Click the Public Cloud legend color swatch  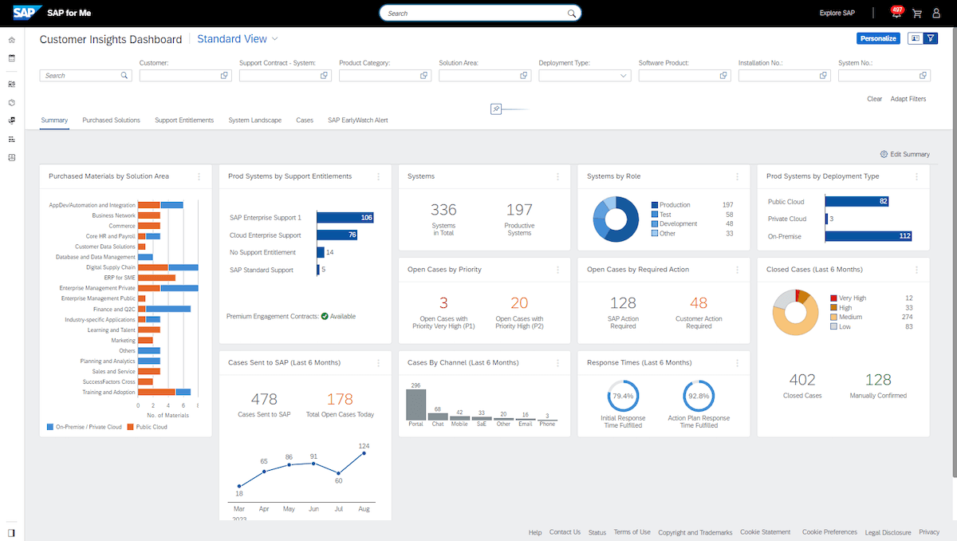click(x=131, y=427)
